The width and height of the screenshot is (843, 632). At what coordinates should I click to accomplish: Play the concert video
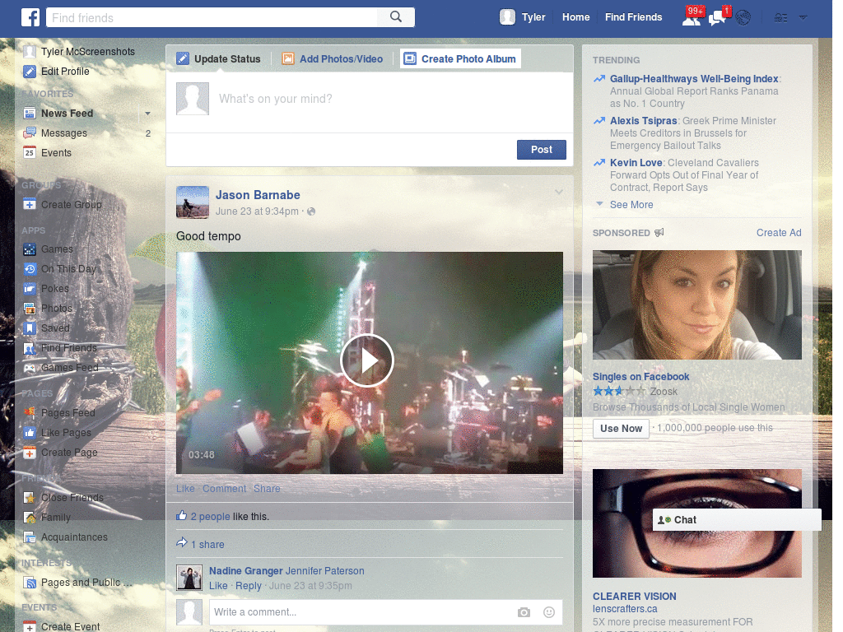(367, 360)
